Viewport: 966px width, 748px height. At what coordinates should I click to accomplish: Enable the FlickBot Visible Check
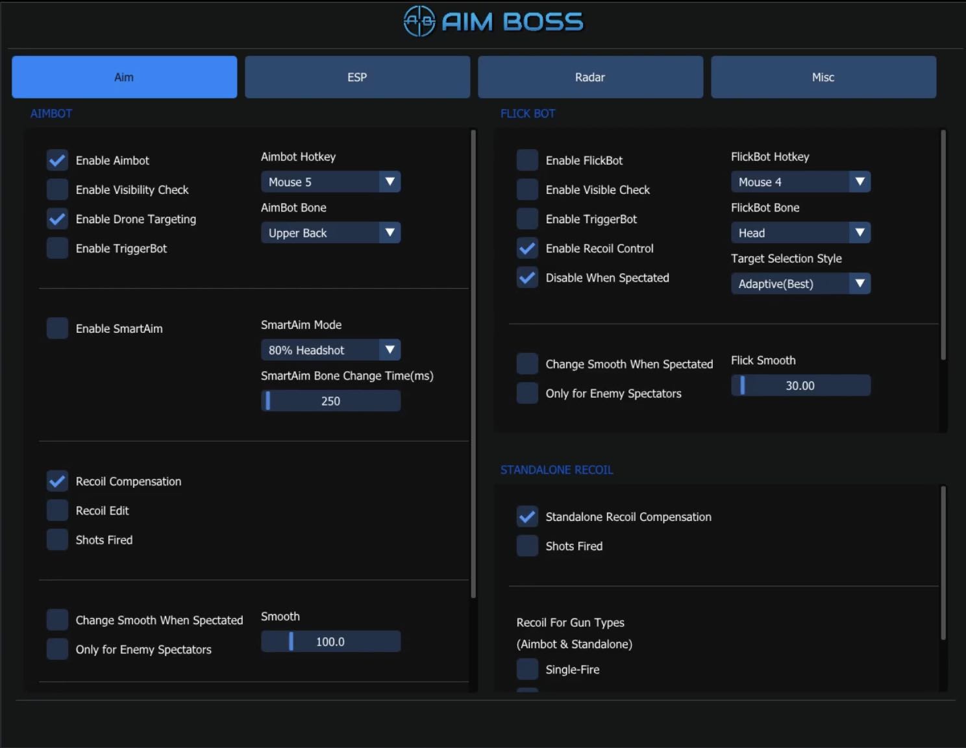click(x=527, y=189)
